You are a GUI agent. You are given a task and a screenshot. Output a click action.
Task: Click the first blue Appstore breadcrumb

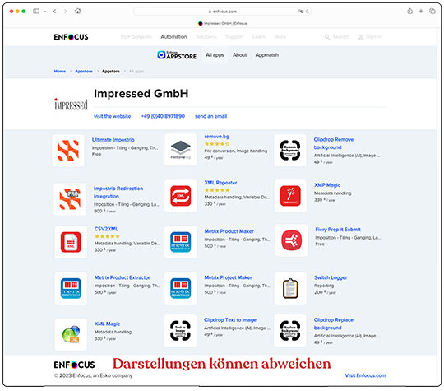click(84, 71)
